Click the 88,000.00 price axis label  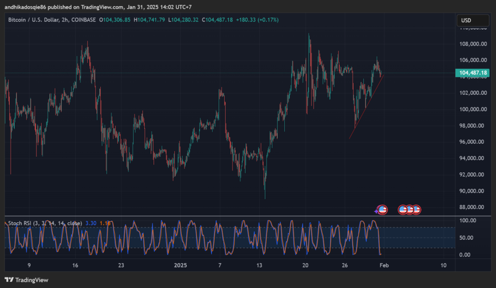point(472,208)
